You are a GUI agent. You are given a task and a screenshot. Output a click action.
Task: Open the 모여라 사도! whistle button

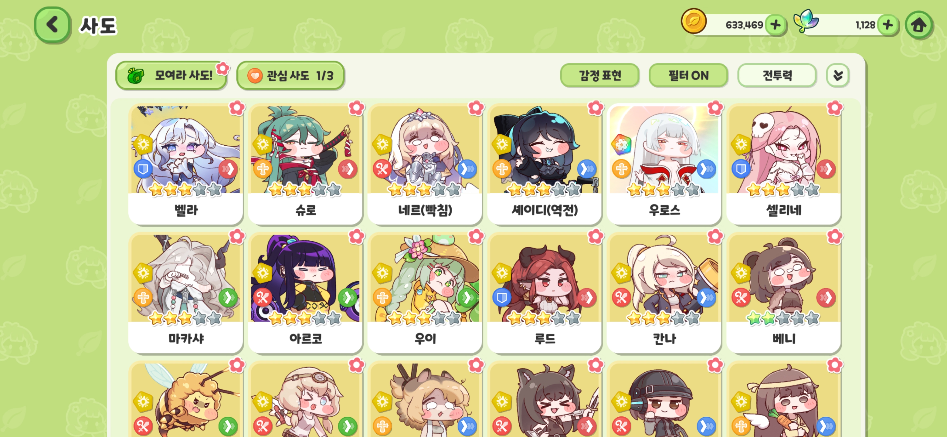171,75
